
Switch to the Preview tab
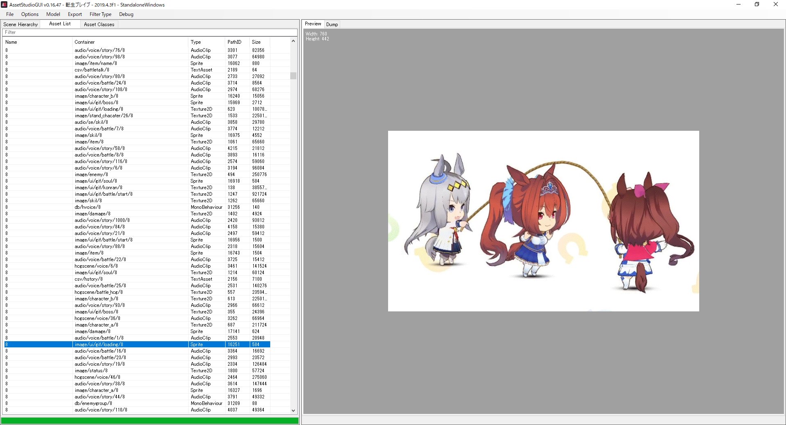313,24
